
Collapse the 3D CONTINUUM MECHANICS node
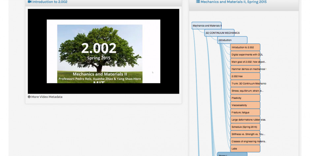click(219, 33)
